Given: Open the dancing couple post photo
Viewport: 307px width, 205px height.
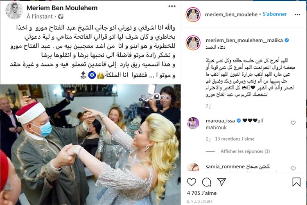Looking at the screenshot, I should coord(90,145).
